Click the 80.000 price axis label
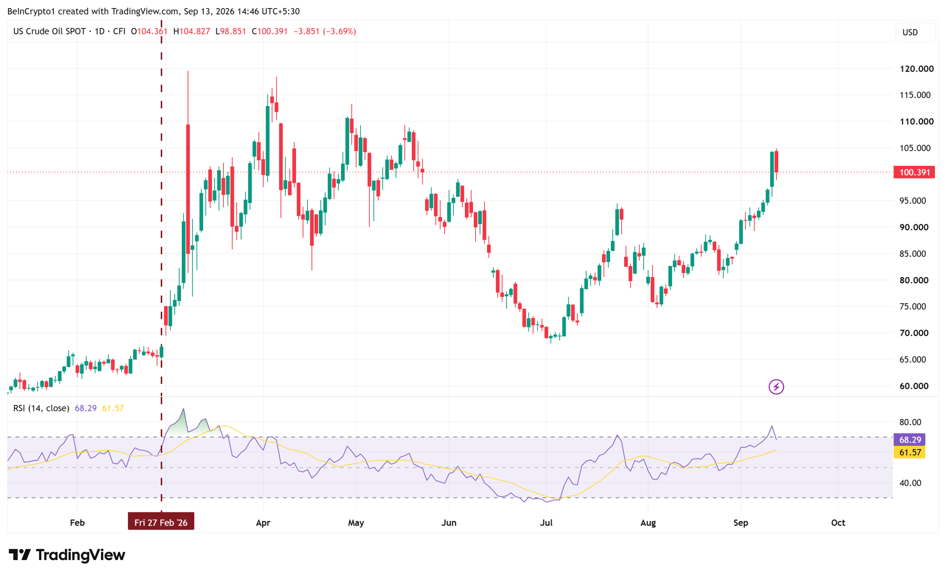This screenshot has width=946, height=577. [x=914, y=280]
